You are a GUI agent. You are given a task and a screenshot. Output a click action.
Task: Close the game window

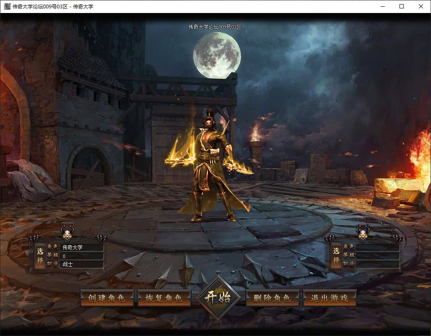click(421, 6)
